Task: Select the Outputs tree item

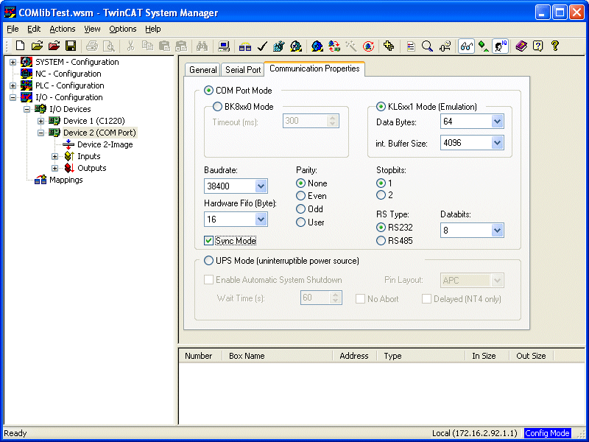Action: point(91,168)
